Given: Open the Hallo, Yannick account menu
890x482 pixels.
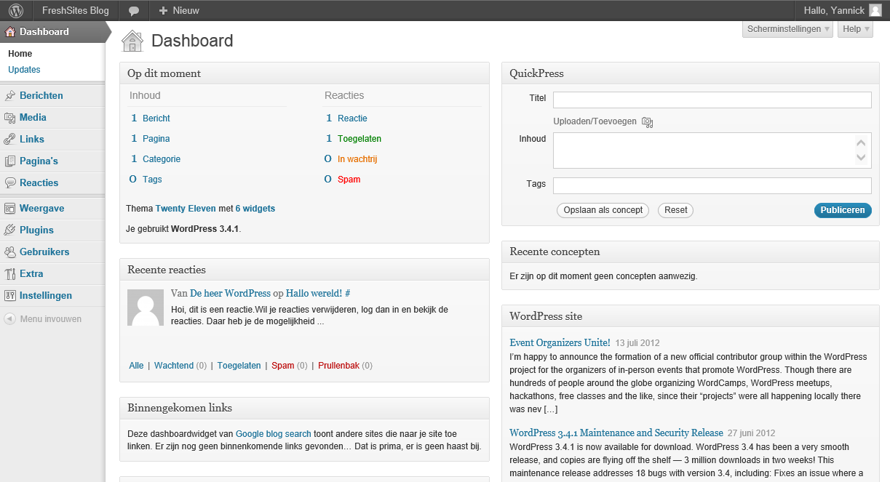Looking at the screenshot, I should point(842,11).
